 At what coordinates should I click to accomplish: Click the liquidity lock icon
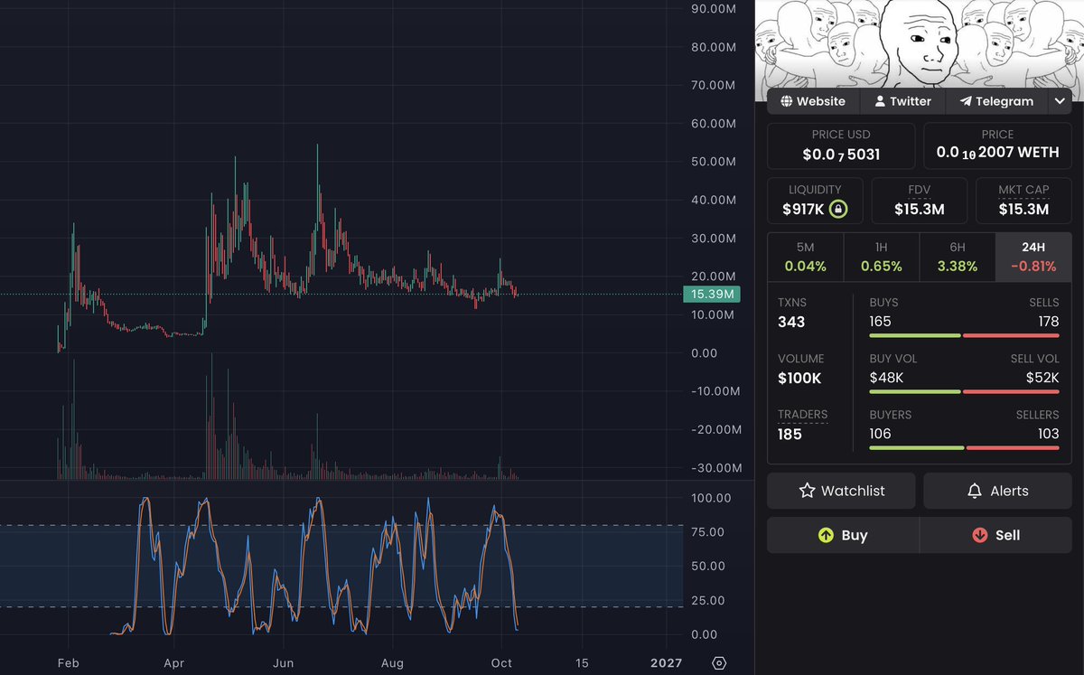839,210
